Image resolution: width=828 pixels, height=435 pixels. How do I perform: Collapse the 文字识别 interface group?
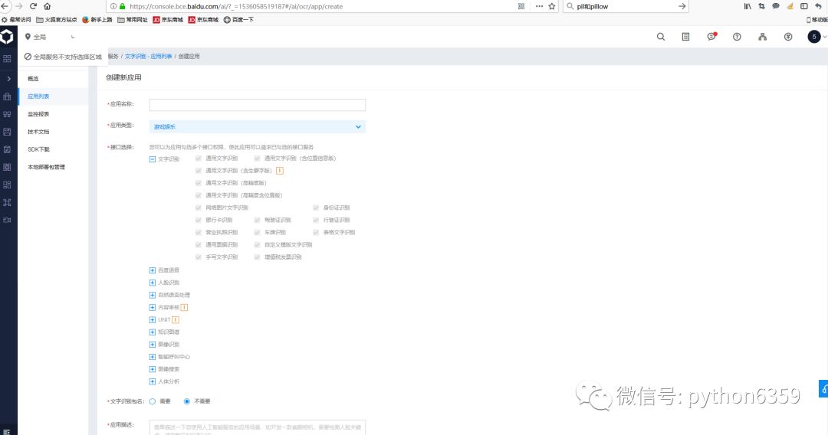click(x=153, y=159)
